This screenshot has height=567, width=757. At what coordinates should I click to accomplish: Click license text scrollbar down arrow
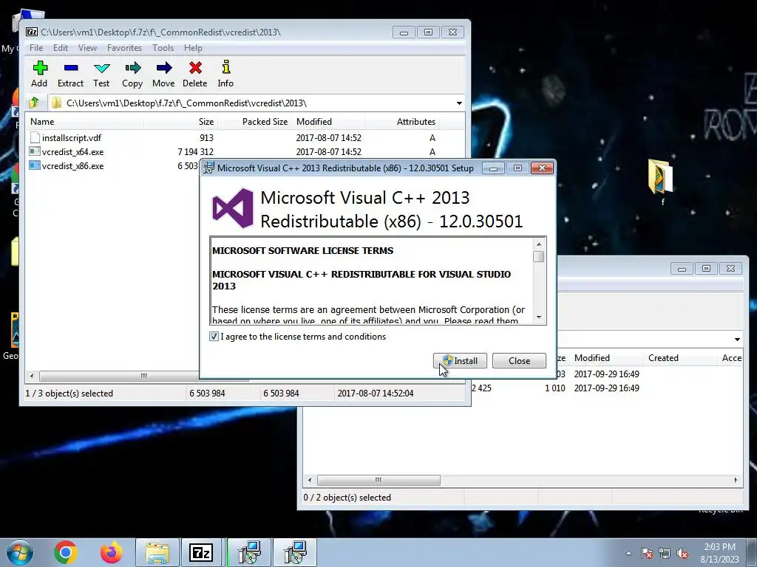539,317
